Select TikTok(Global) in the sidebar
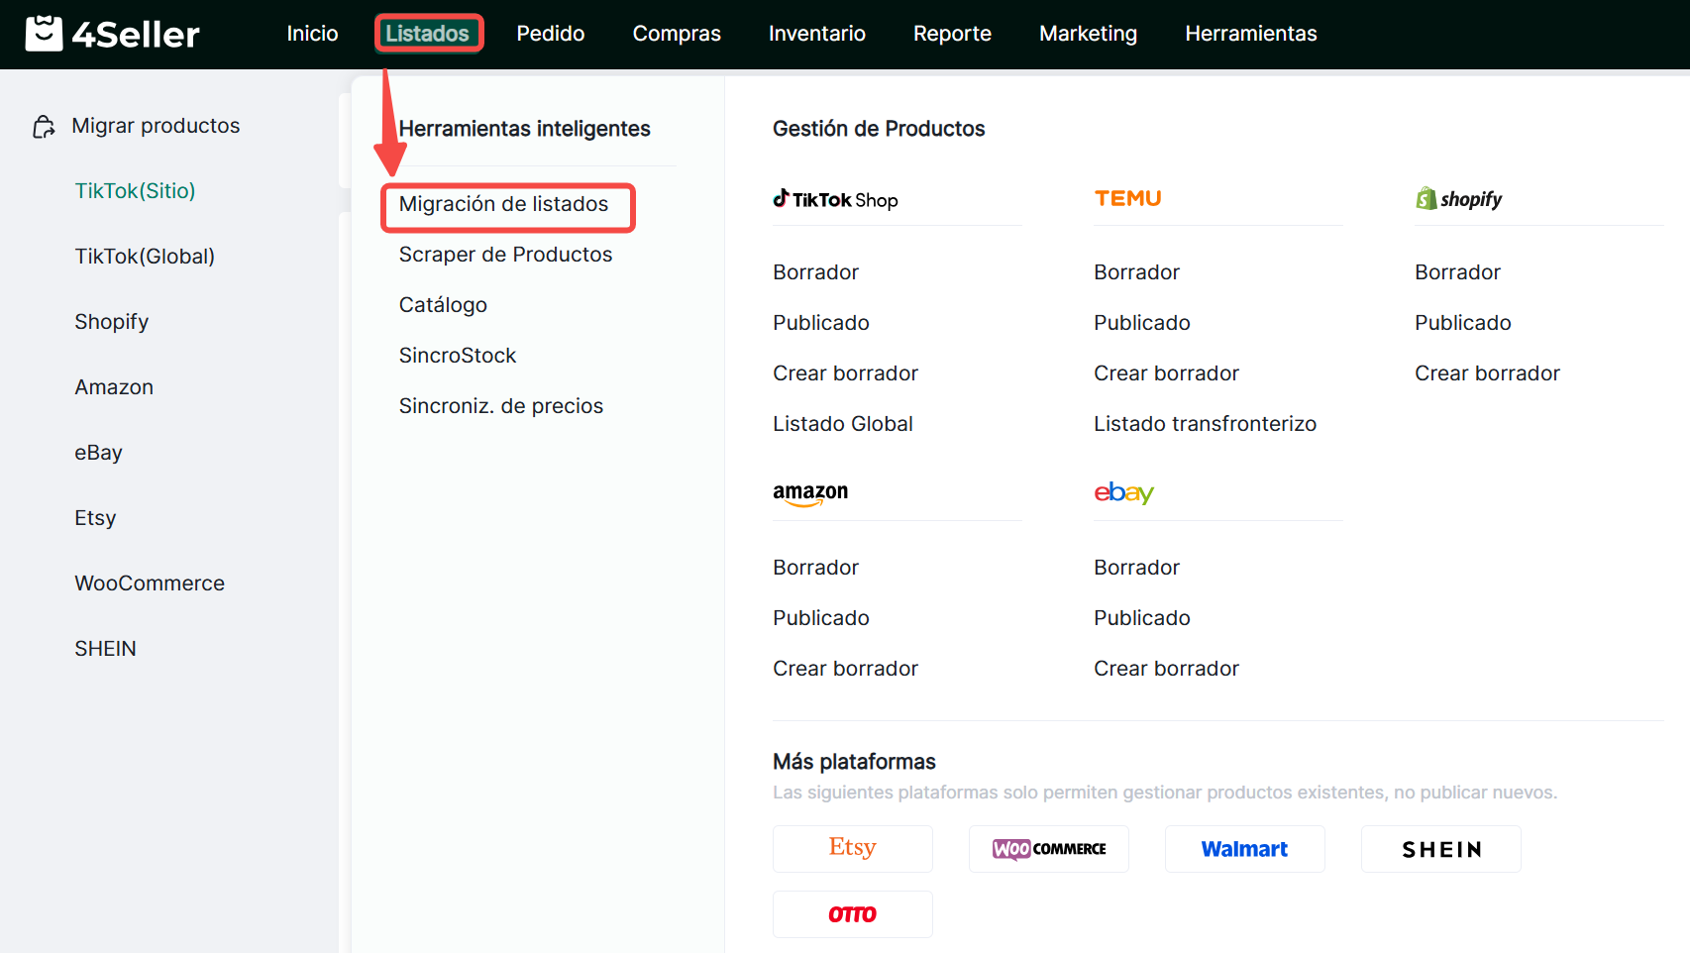The height and width of the screenshot is (953, 1690). (x=145, y=257)
